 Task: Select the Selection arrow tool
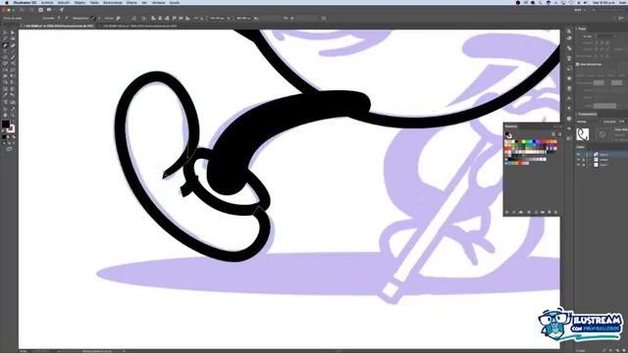tap(5, 33)
